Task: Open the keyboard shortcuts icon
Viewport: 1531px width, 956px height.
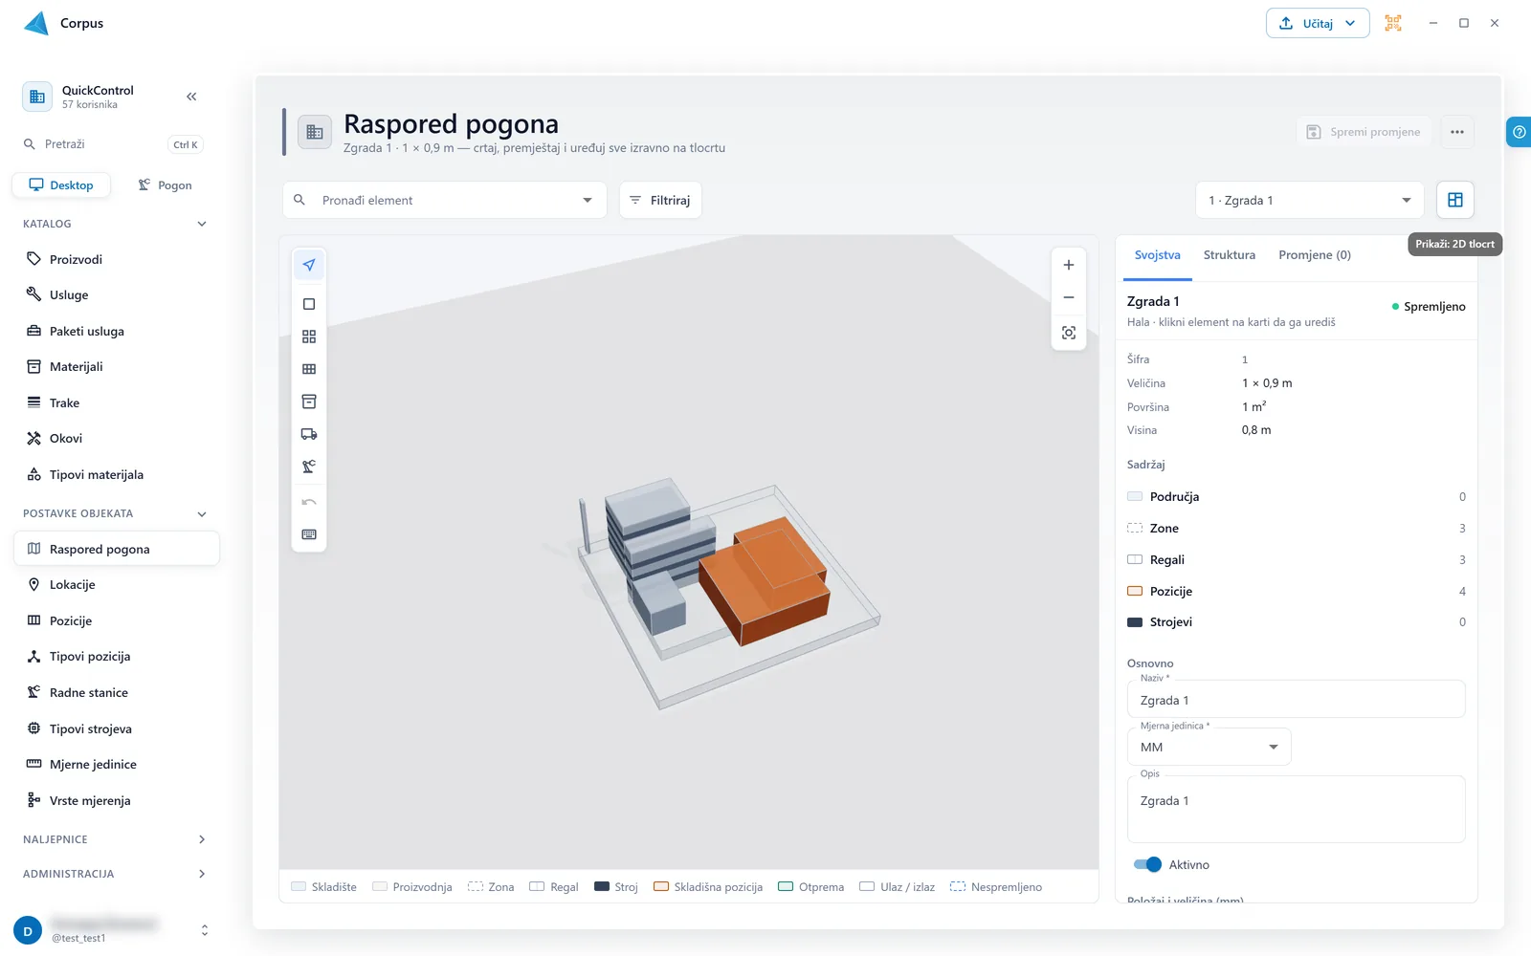Action: [x=308, y=534]
